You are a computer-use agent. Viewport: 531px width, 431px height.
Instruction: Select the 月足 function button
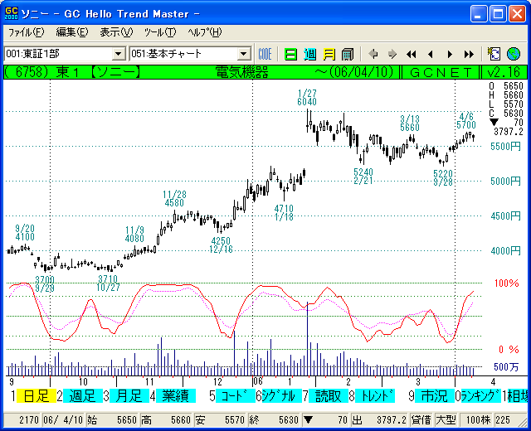point(129,396)
